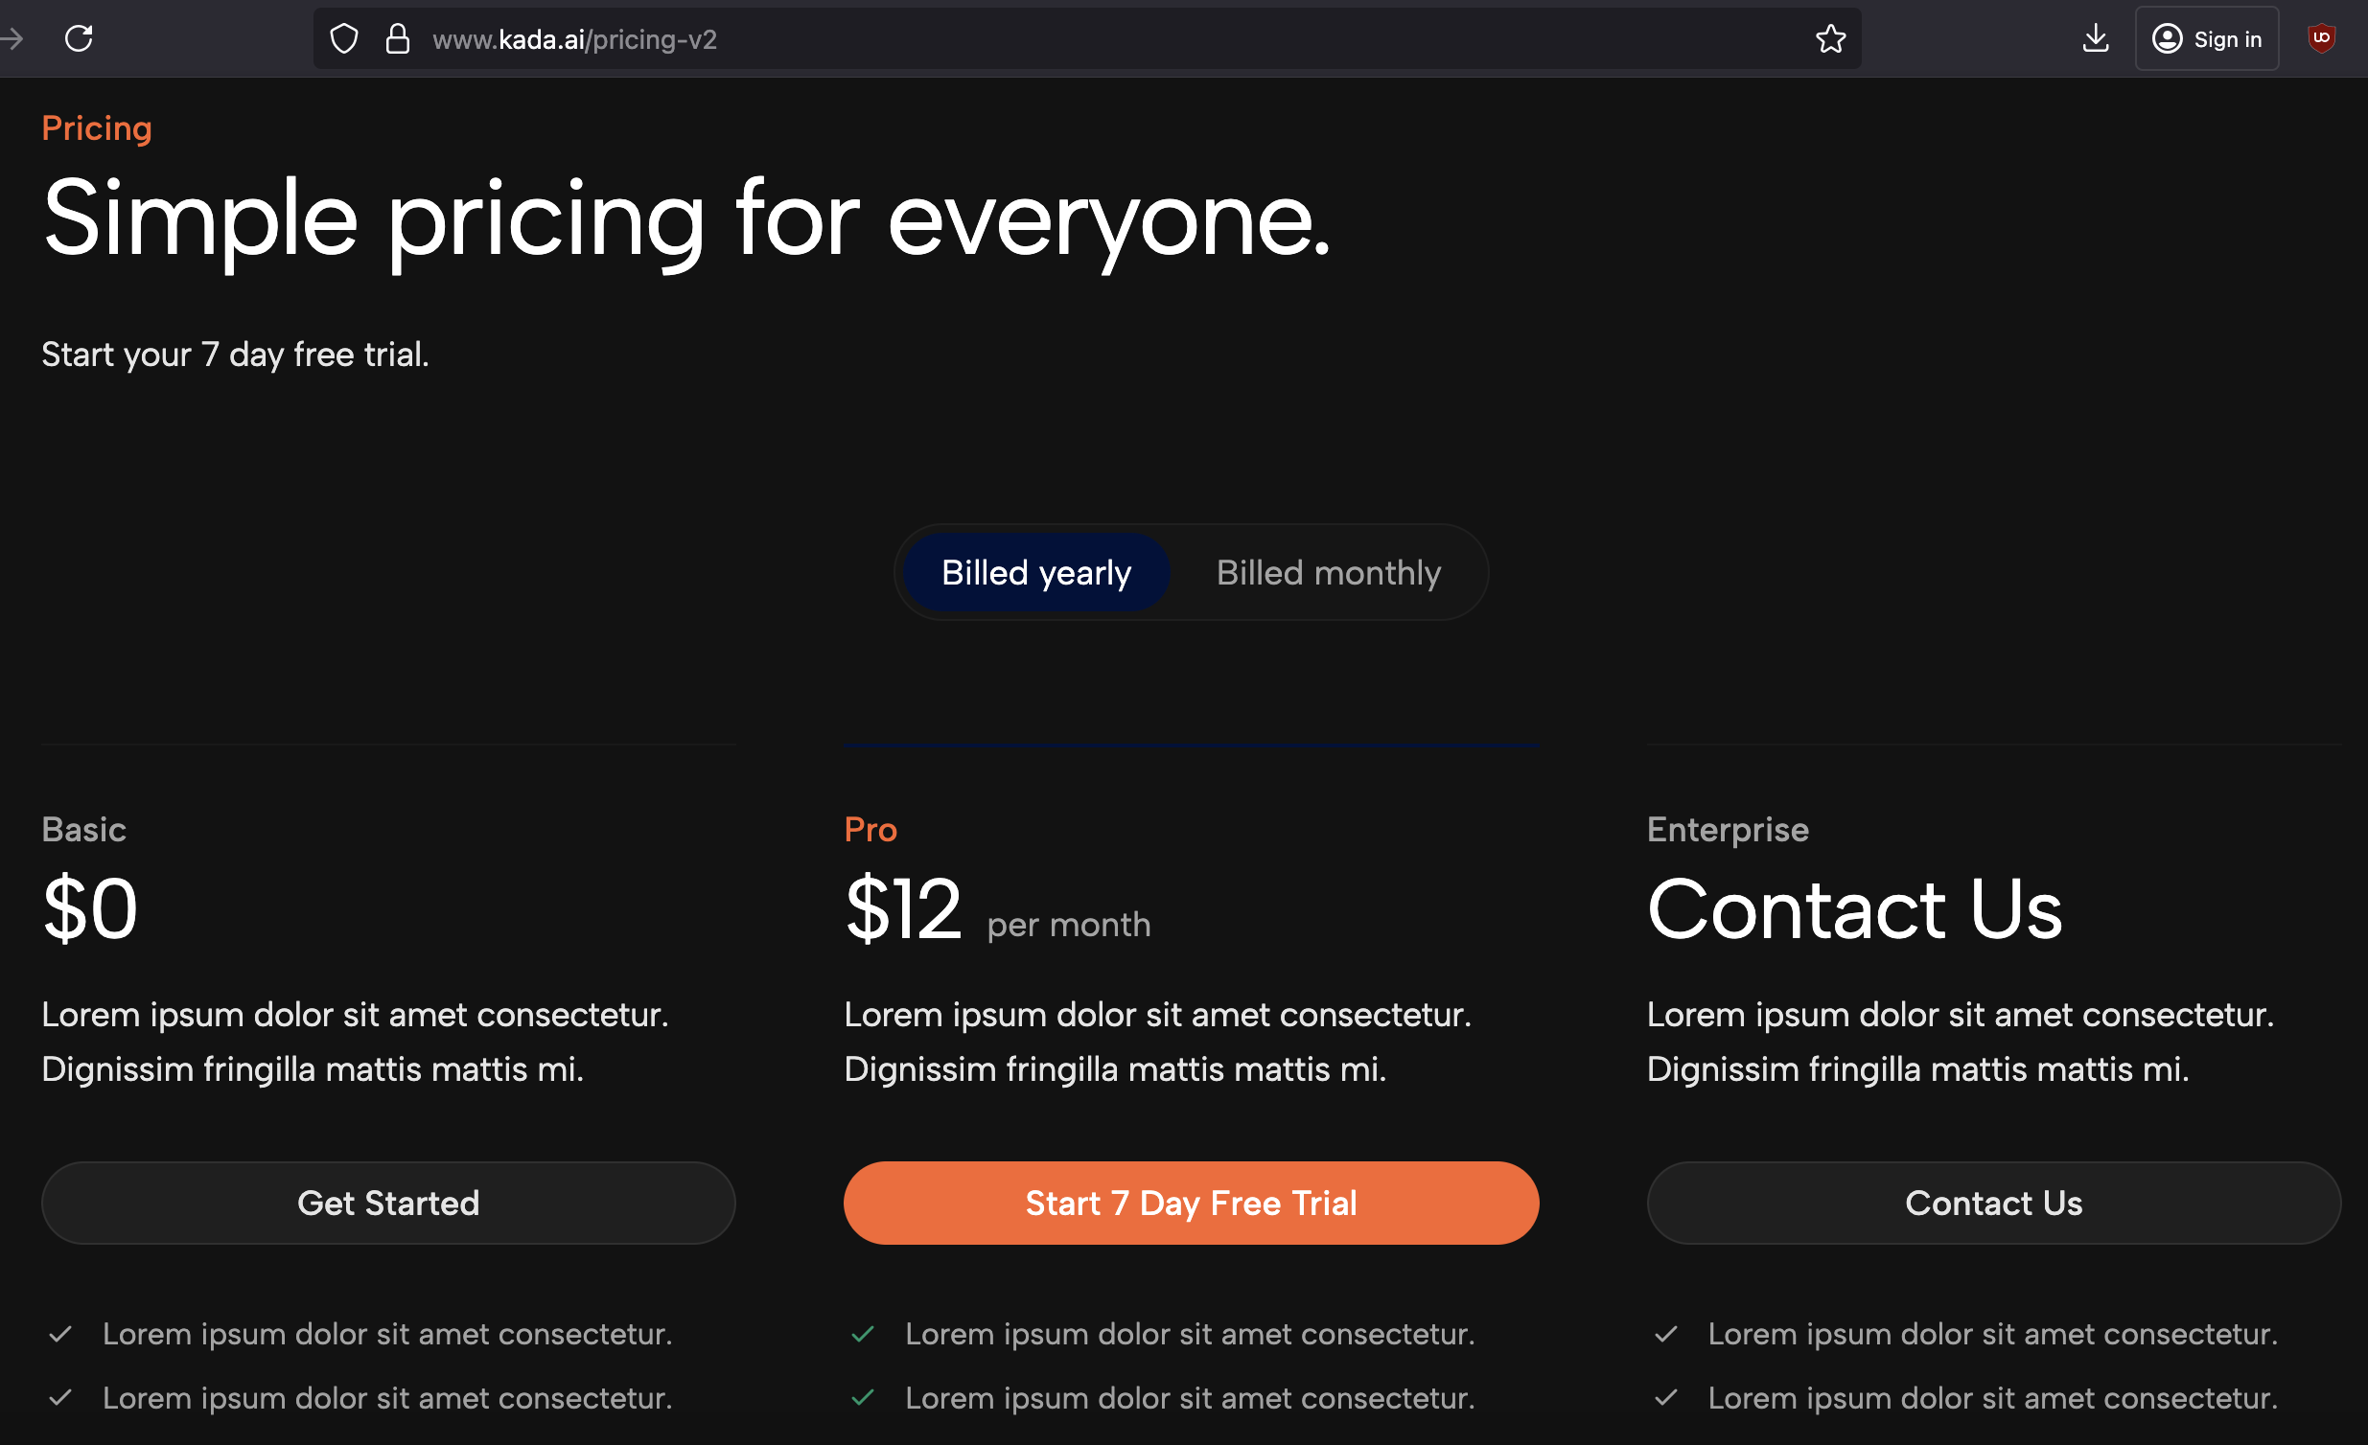Click the site security padlock icon
Viewport: 2368px width, 1445px height.
tap(397, 39)
